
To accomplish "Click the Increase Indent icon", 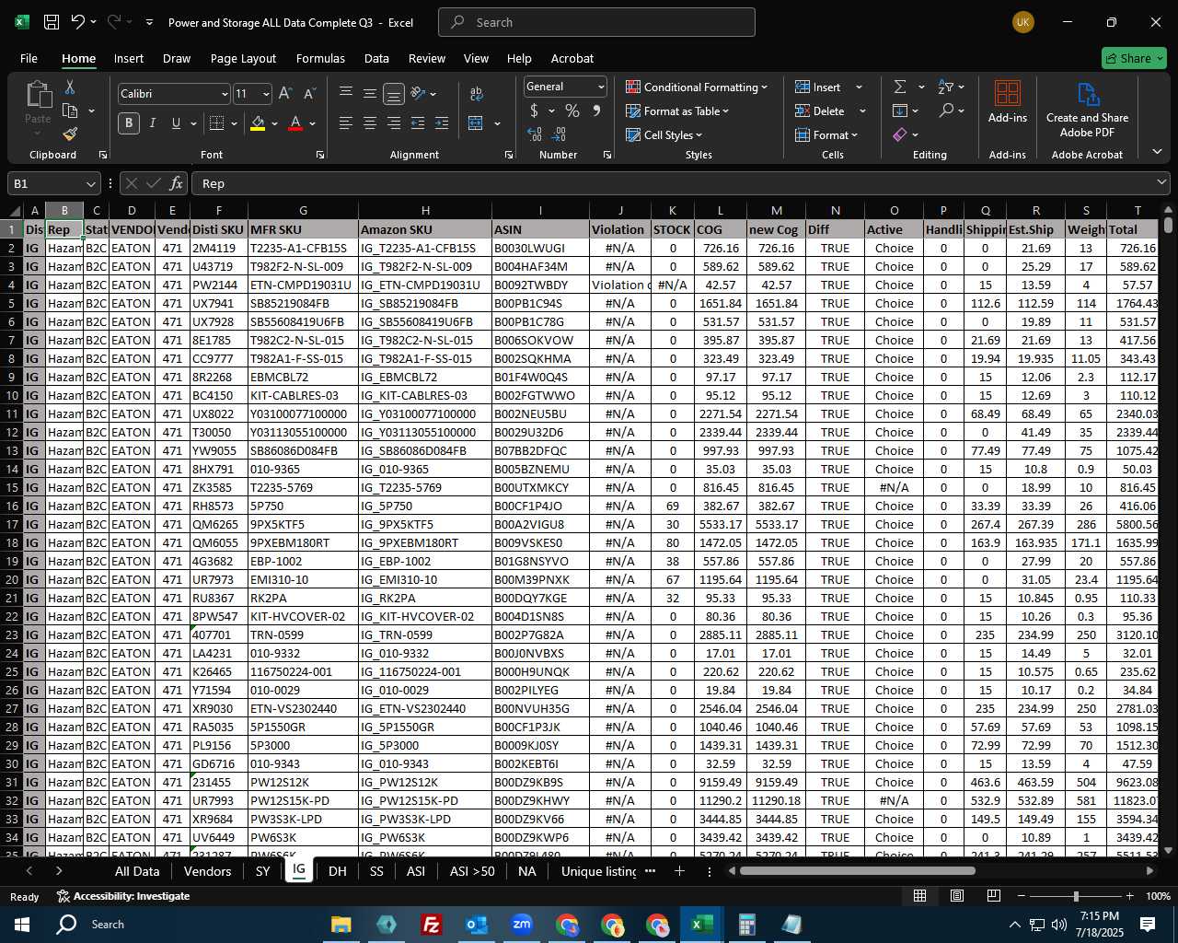I will (442, 123).
